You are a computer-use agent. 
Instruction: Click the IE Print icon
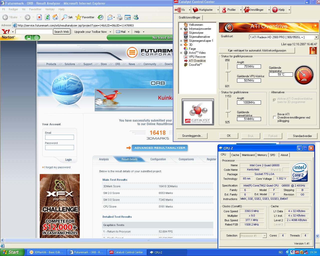click(120, 17)
